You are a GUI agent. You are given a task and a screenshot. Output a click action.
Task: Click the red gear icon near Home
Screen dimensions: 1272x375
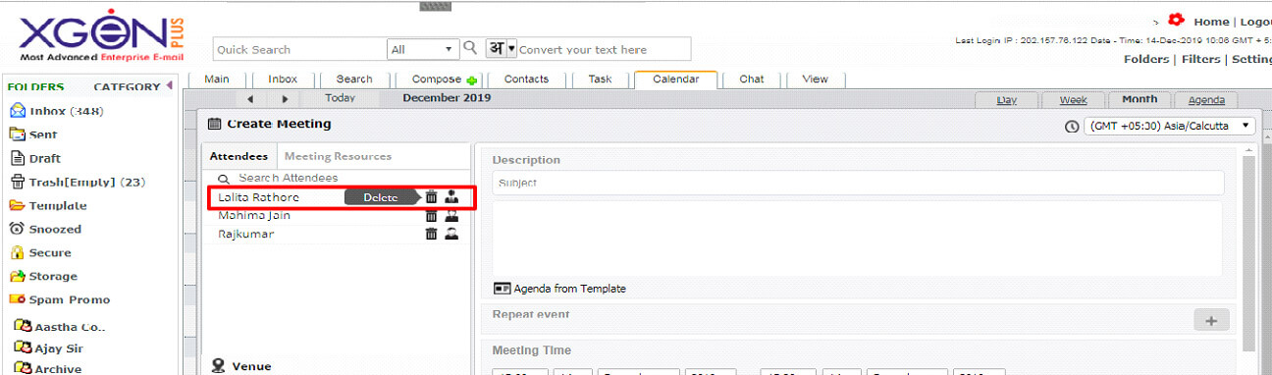(1176, 20)
